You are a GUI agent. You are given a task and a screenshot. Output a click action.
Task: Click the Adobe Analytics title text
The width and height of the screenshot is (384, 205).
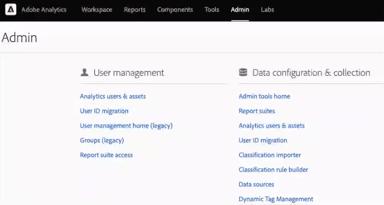point(44,10)
